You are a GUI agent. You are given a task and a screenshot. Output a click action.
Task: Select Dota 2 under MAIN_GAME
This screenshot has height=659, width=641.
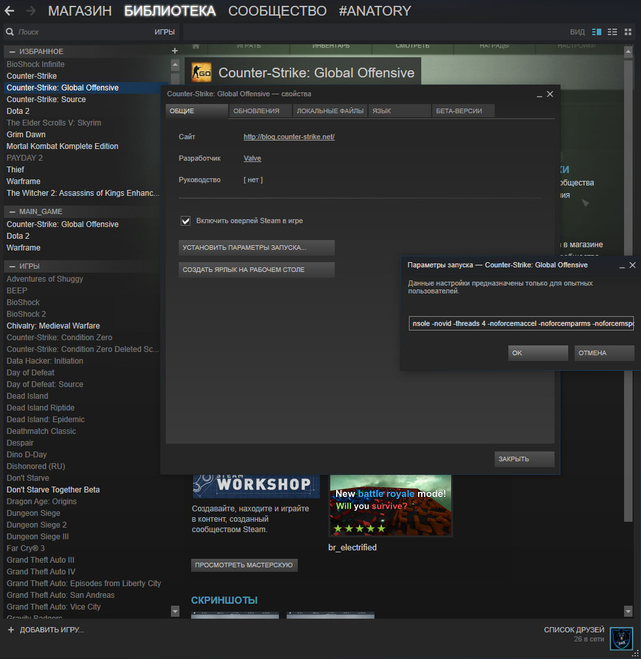pos(18,236)
